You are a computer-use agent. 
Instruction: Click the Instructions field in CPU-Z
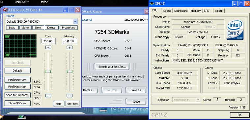point(208,60)
